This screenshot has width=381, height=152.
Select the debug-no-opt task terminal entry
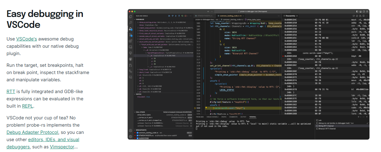[x=342, y=123]
